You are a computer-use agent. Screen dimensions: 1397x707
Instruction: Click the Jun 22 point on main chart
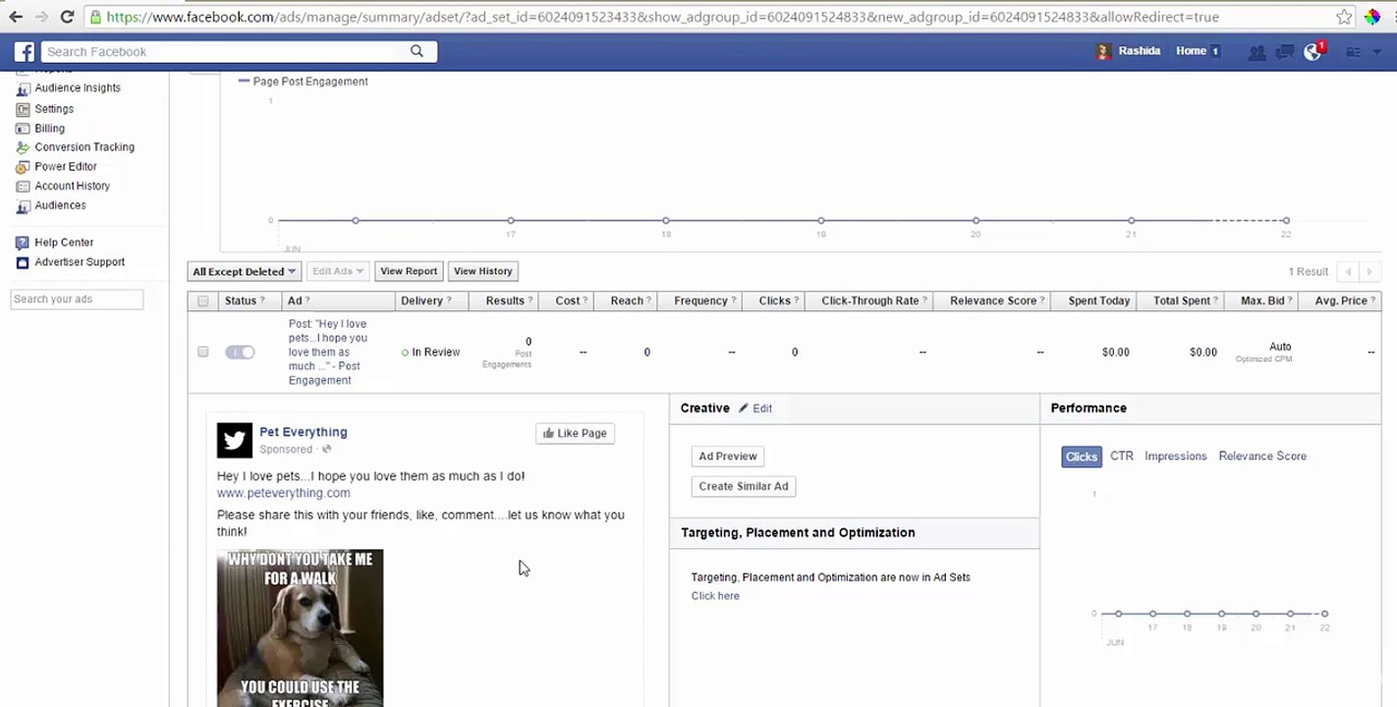click(1286, 221)
